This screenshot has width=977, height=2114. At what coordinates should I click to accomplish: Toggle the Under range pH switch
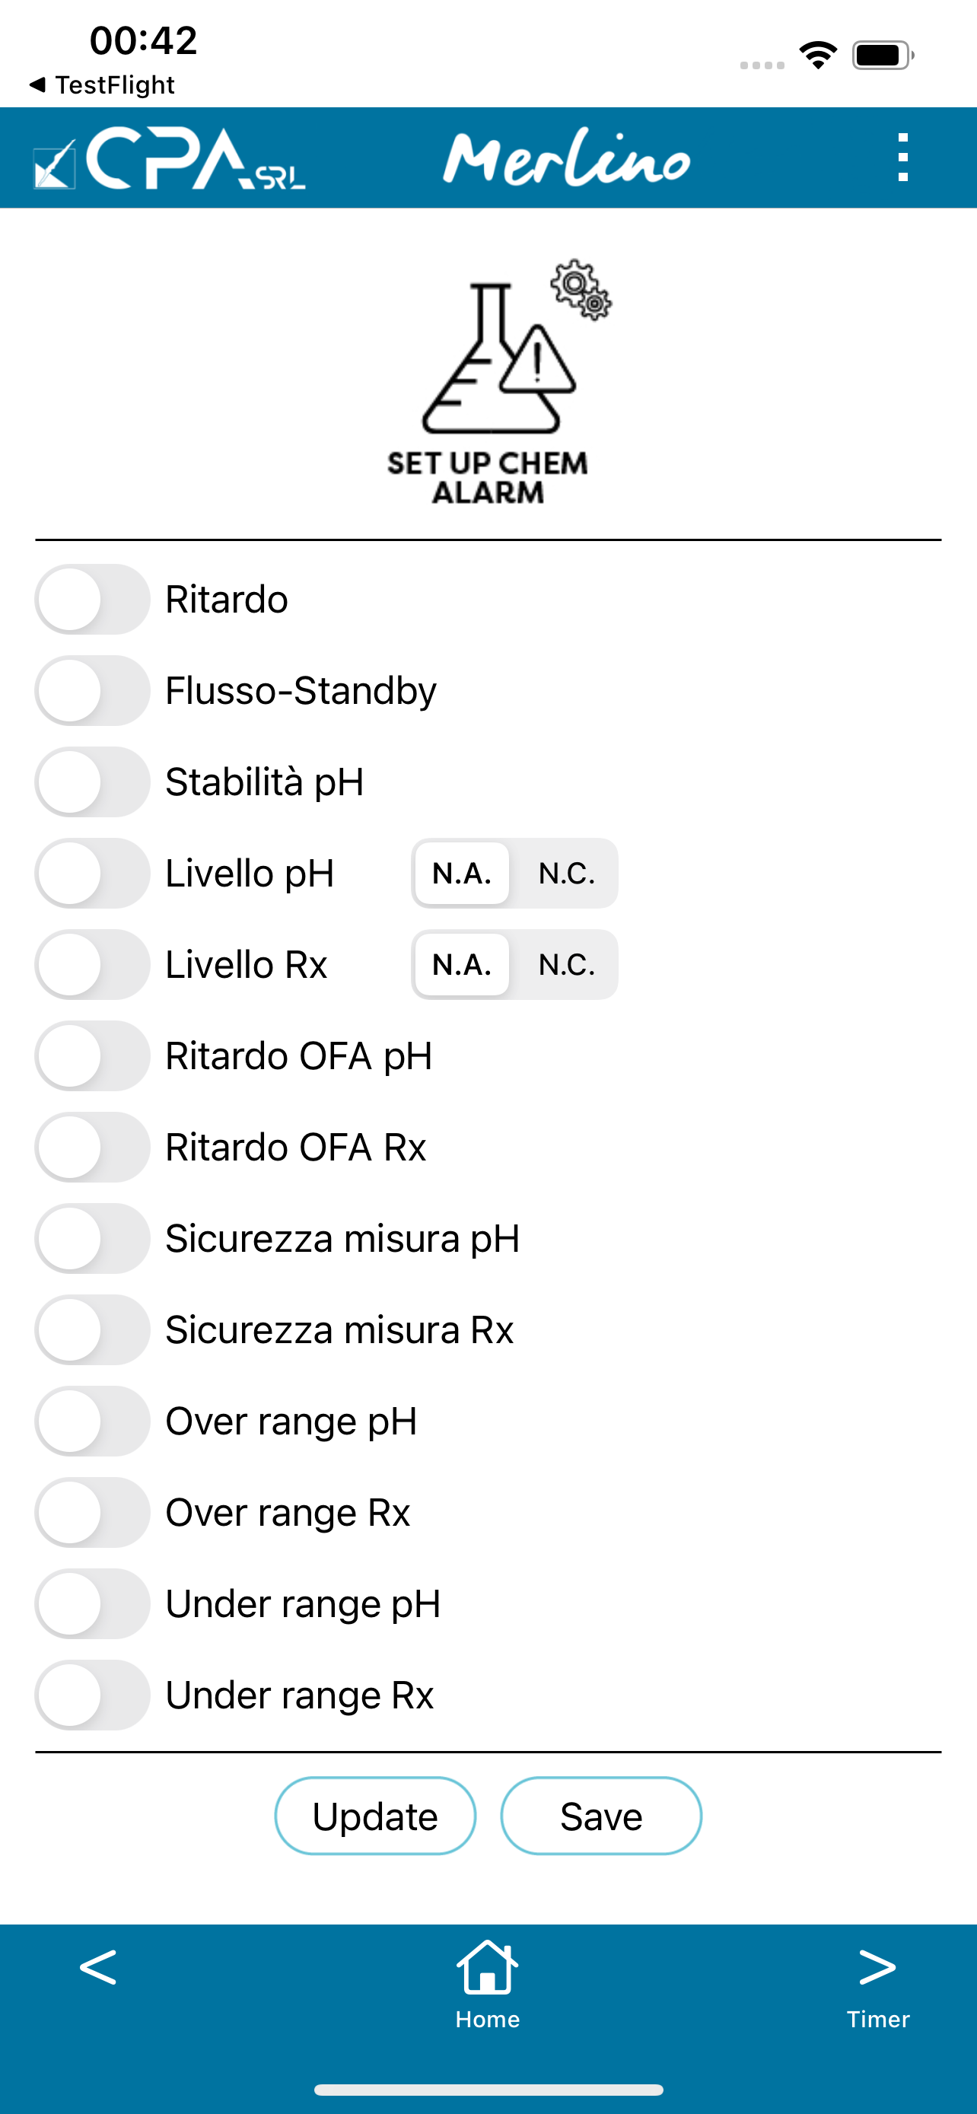(93, 1603)
